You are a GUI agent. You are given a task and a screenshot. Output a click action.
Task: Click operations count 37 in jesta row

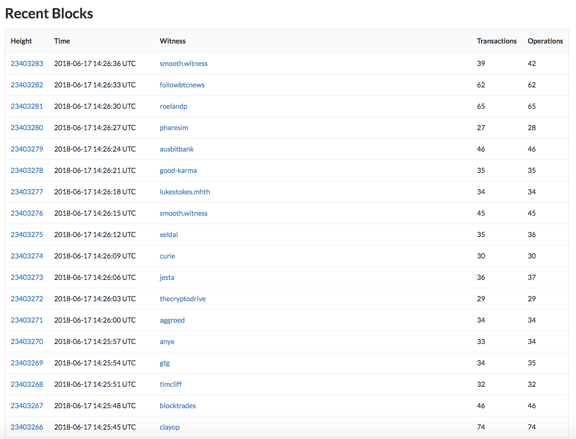[532, 277]
